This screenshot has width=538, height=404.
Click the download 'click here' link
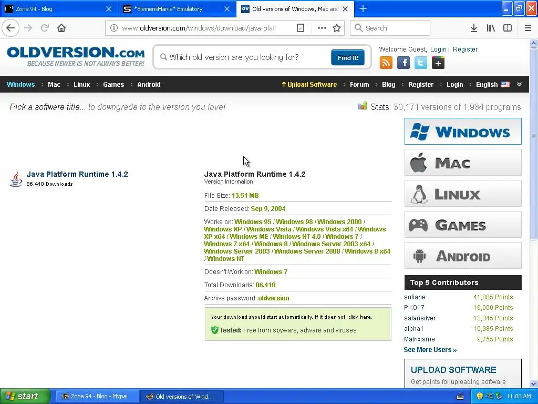click(360, 317)
